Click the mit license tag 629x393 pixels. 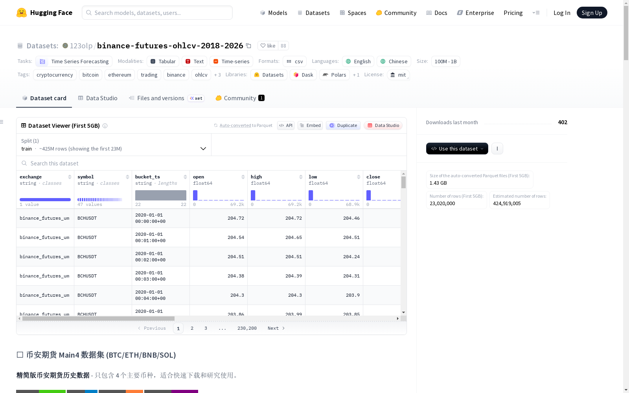[398, 75]
